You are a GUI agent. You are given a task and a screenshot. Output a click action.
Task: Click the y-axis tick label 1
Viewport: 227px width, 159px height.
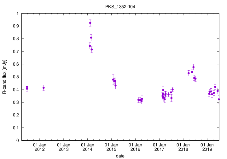tap(17, 13)
